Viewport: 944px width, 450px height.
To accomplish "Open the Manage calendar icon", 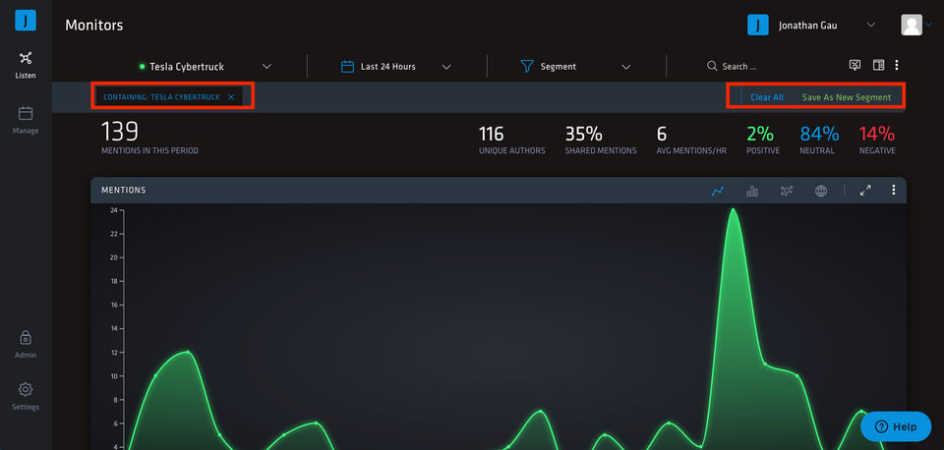I will tap(26, 113).
